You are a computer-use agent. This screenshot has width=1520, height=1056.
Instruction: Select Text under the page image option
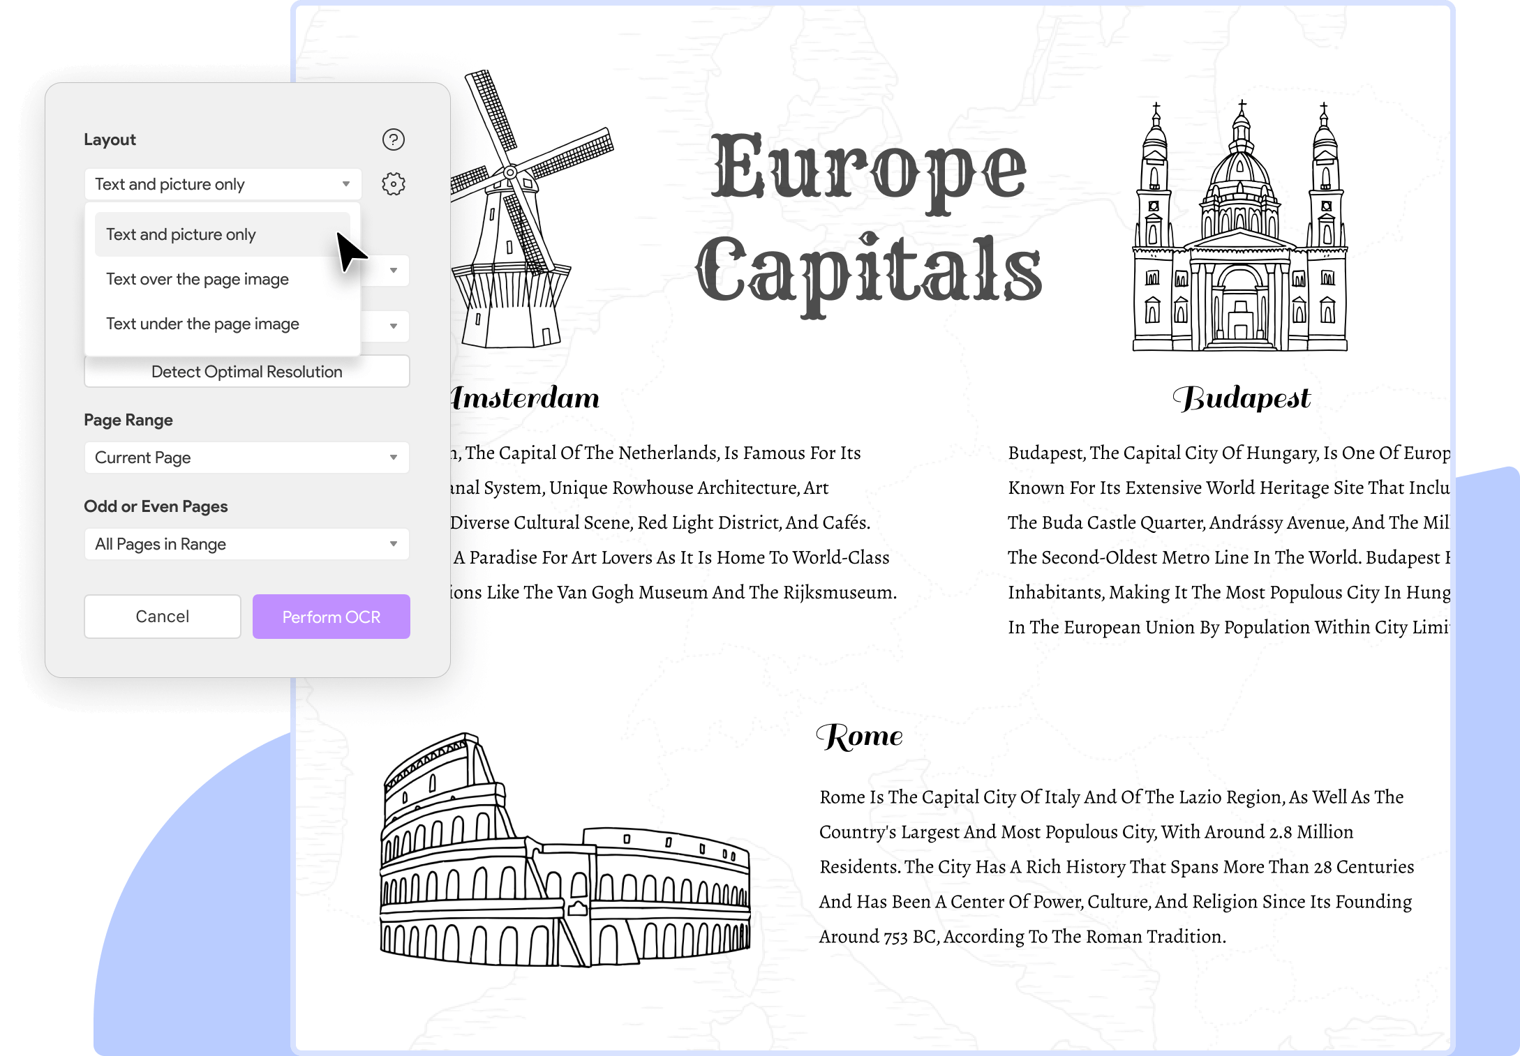coord(202,323)
